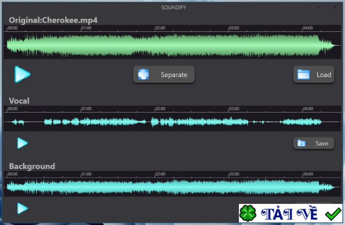Click 00:00 on the Vocal timeline

pos(13,109)
